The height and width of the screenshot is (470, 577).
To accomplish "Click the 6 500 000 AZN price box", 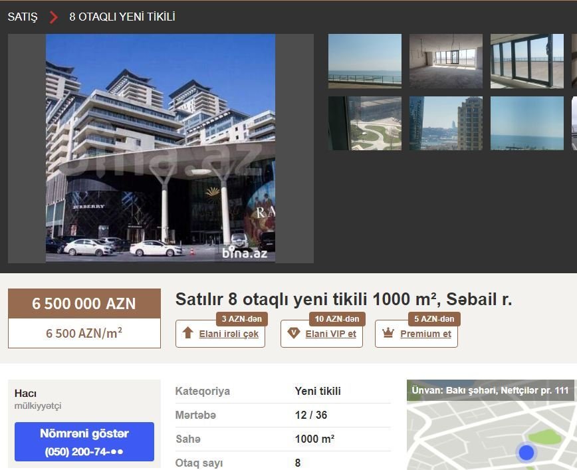I will point(84,304).
